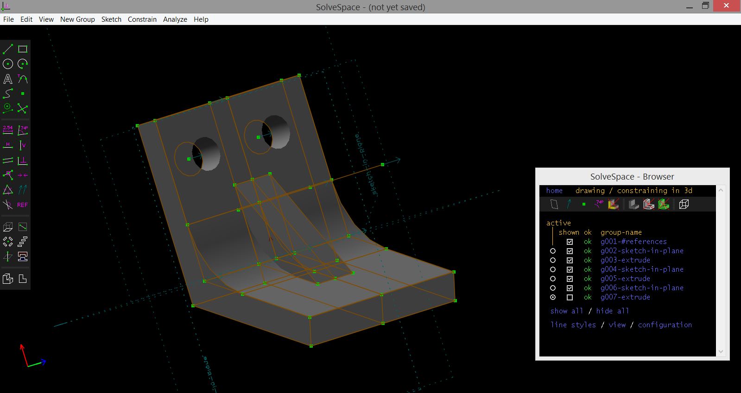Open the Analyze menu
Image resolution: width=741 pixels, height=393 pixels.
coord(175,19)
